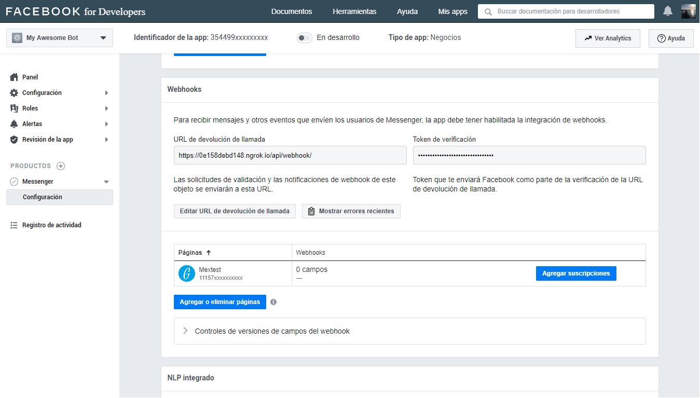The image size is (700, 398).
Task: Open the Mis apps menu
Action: click(452, 11)
